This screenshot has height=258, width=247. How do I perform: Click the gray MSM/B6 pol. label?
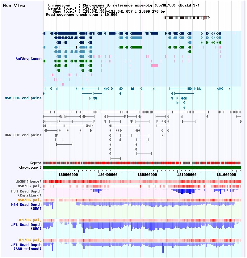coord(29,186)
